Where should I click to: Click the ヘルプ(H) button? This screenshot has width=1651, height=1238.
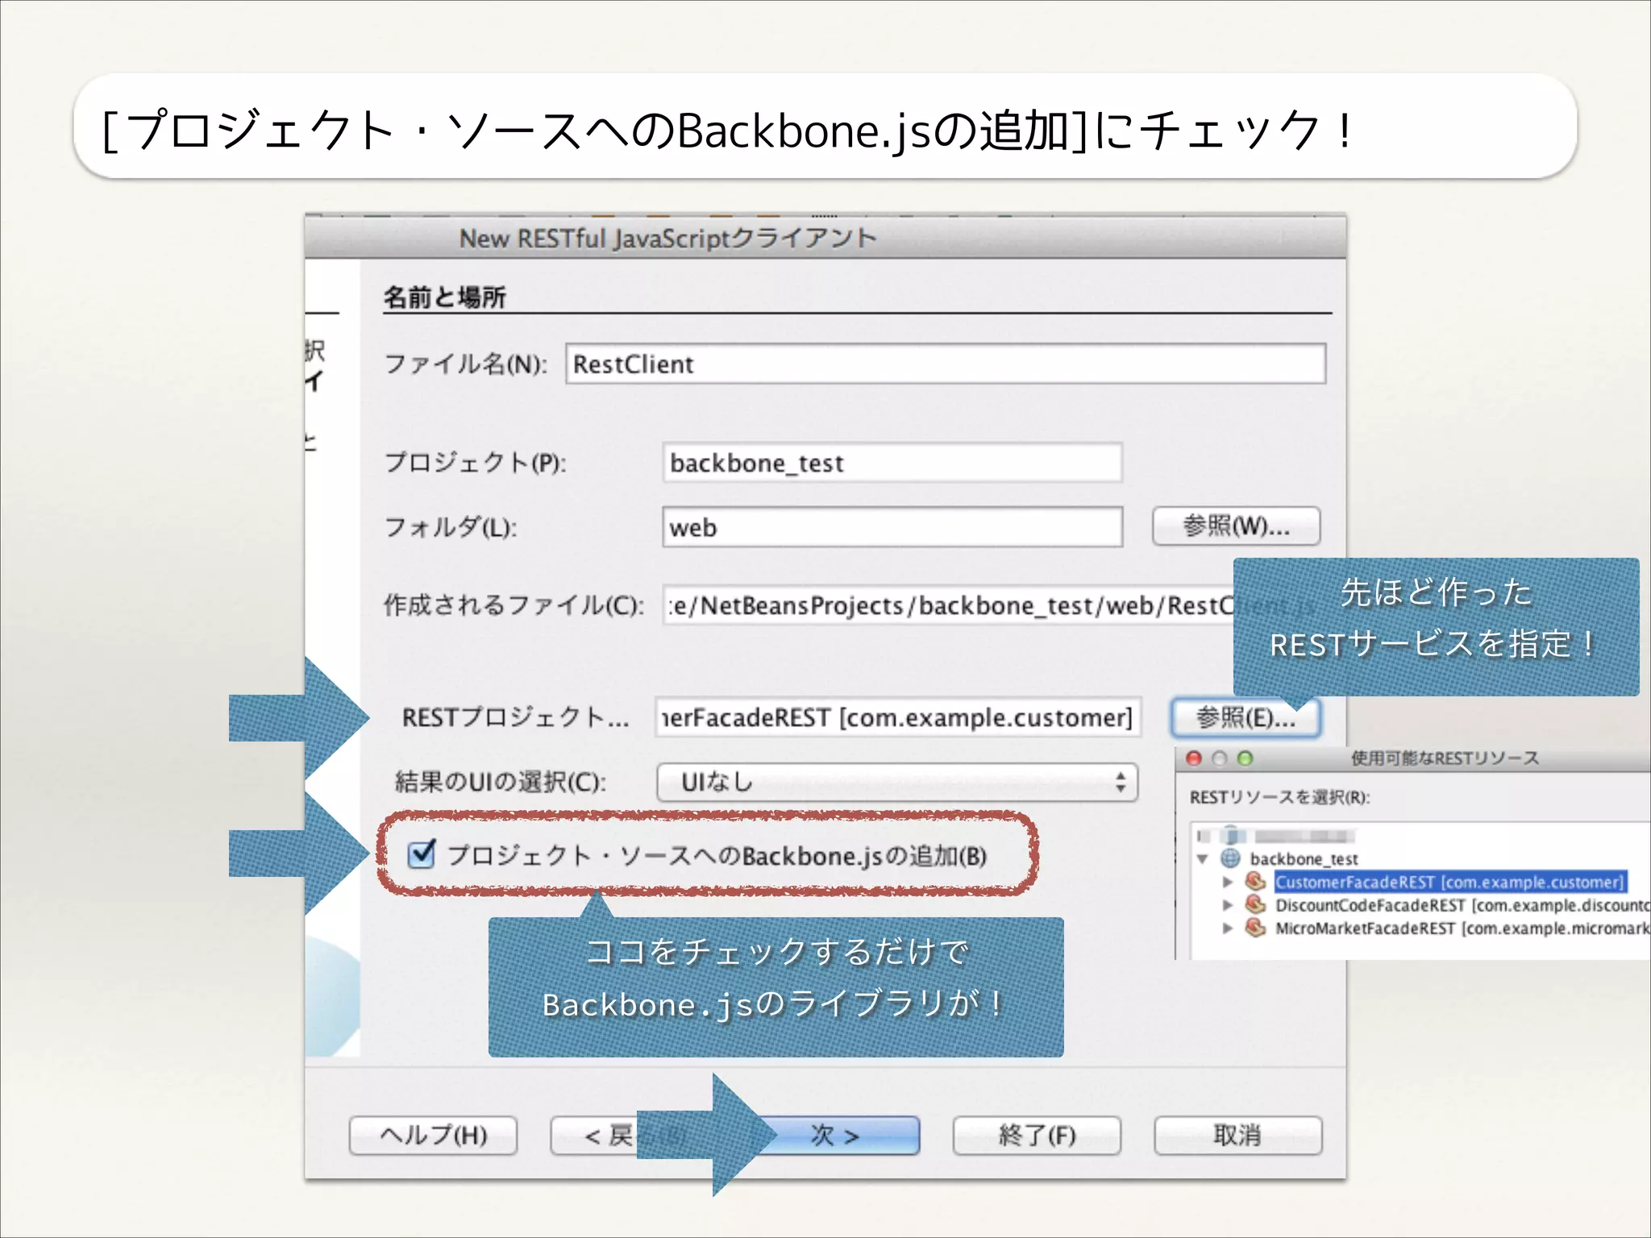pyautogui.click(x=433, y=1135)
